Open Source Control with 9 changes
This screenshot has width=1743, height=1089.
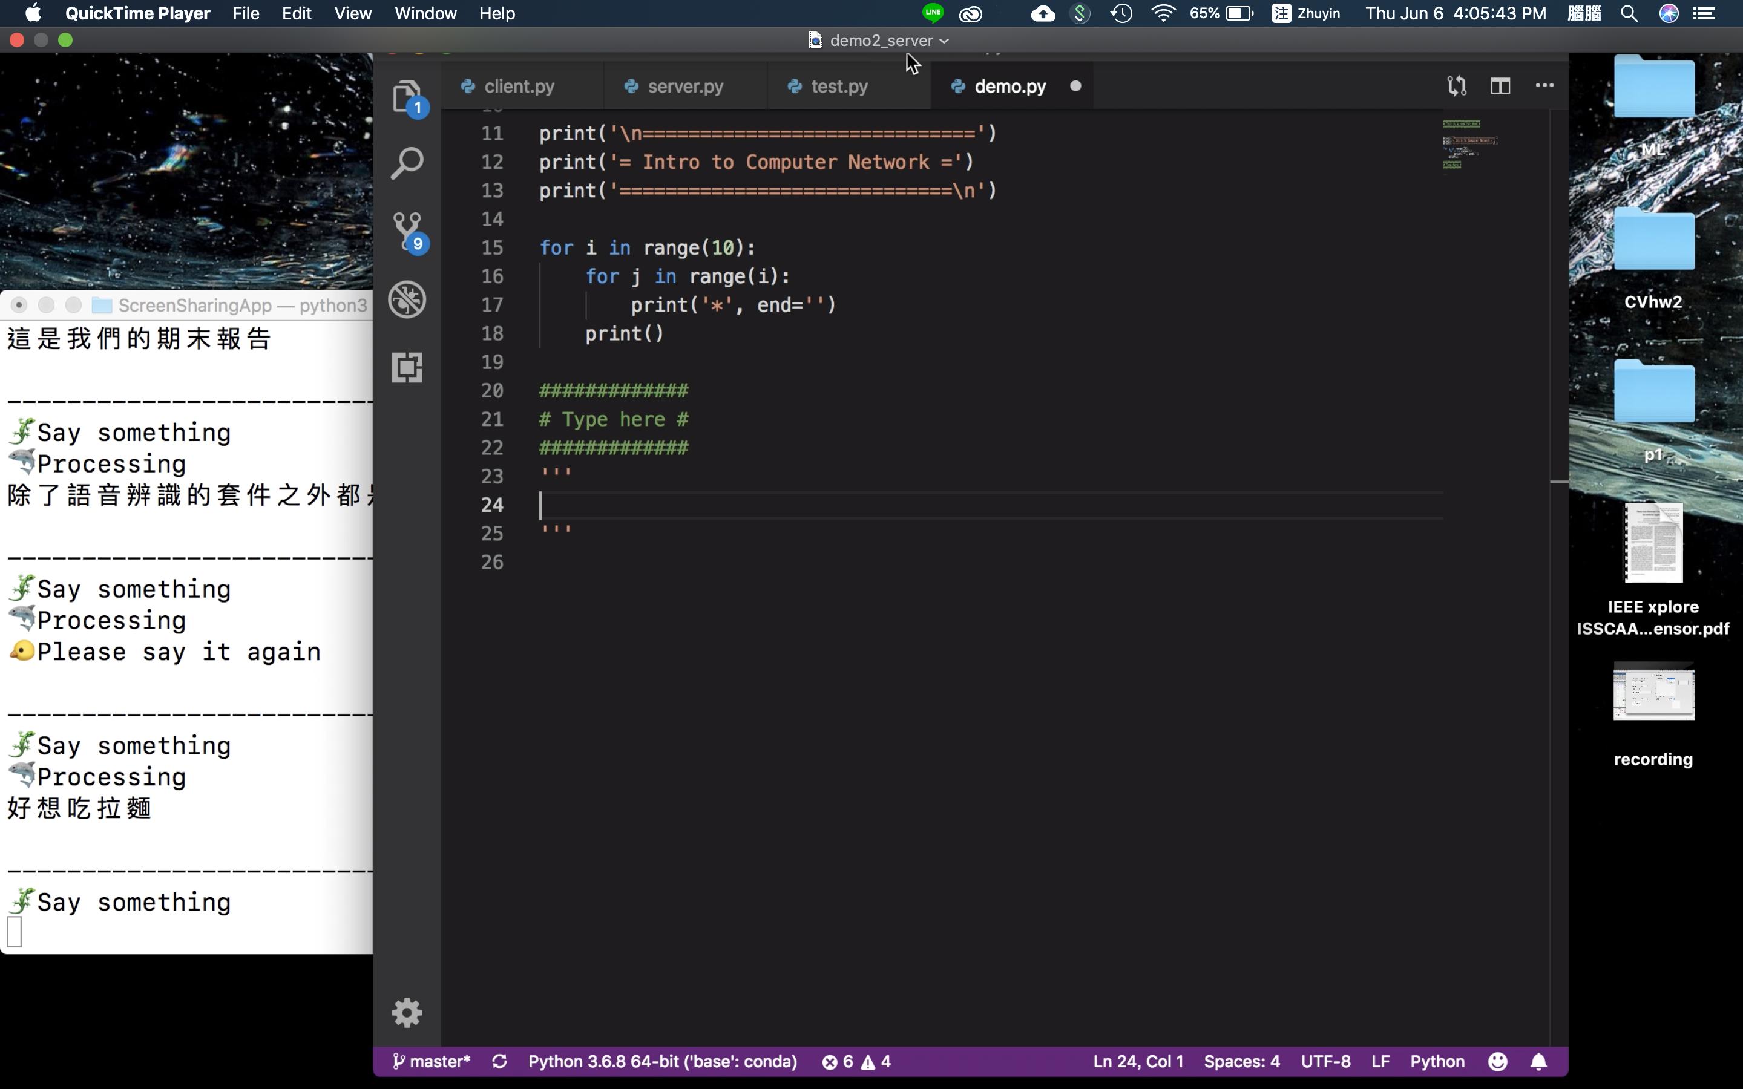pos(407,232)
